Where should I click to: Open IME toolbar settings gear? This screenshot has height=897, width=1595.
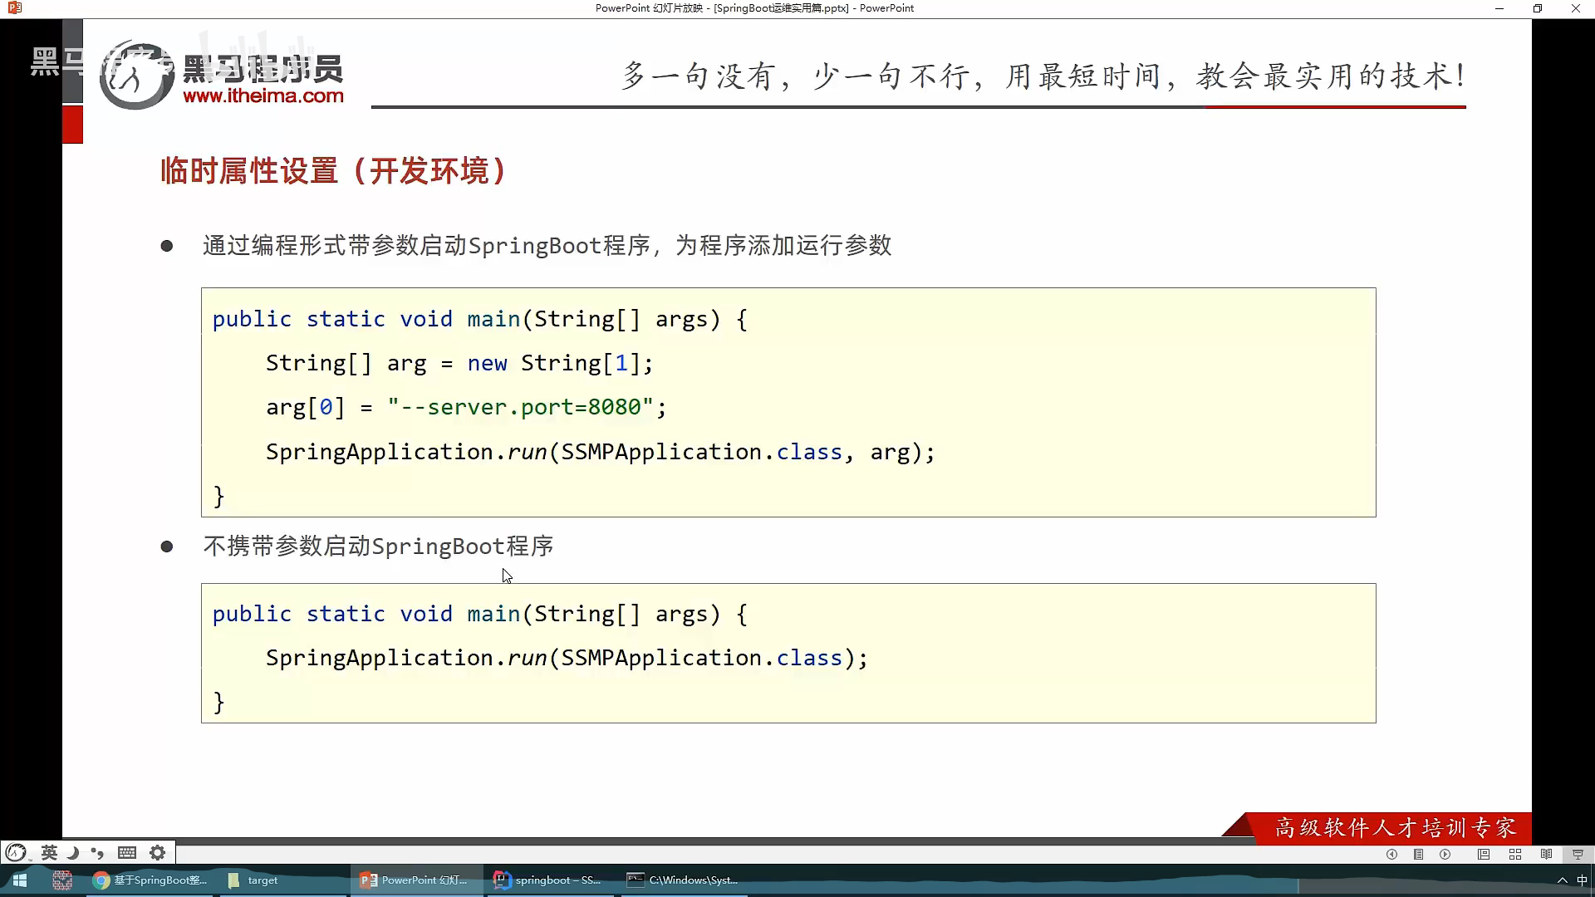coord(157,853)
